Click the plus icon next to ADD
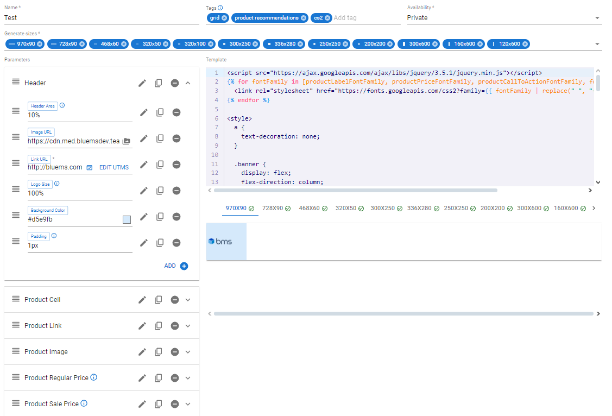Image resolution: width=612 pixels, height=416 pixels. click(x=184, y=266)
